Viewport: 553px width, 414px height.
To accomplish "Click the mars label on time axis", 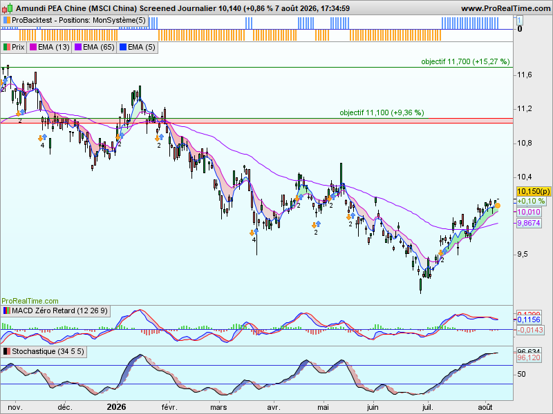I will click(x=218, y=407).
